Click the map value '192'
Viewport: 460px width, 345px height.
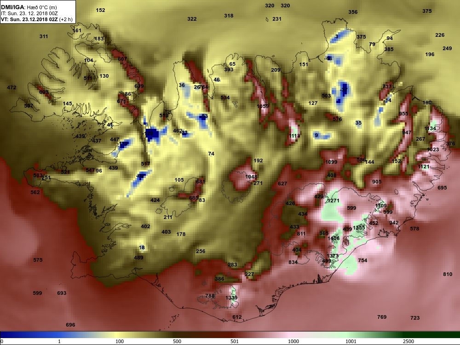pyautogui.click(x=258, y=161)
